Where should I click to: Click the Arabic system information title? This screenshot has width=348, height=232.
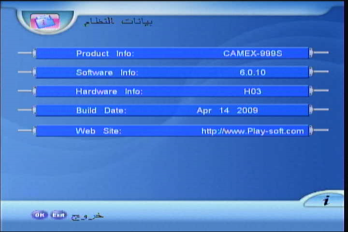(118, 22)
